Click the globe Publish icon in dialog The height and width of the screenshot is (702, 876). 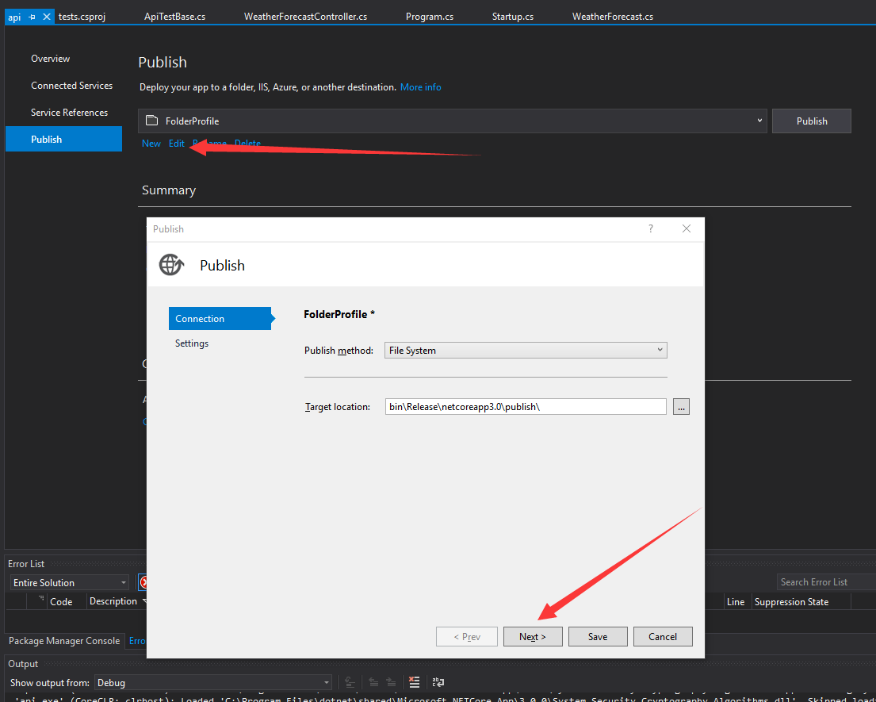pyautogui.click(x=171, y=265)
